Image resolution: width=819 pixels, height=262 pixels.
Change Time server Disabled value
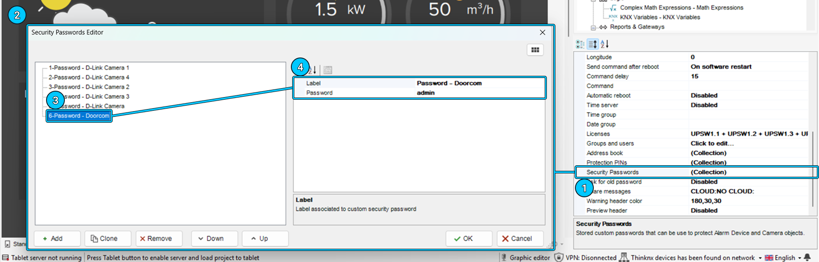point(704,105)
